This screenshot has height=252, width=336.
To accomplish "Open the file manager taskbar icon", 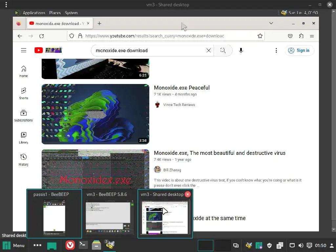I will point(96,245).
